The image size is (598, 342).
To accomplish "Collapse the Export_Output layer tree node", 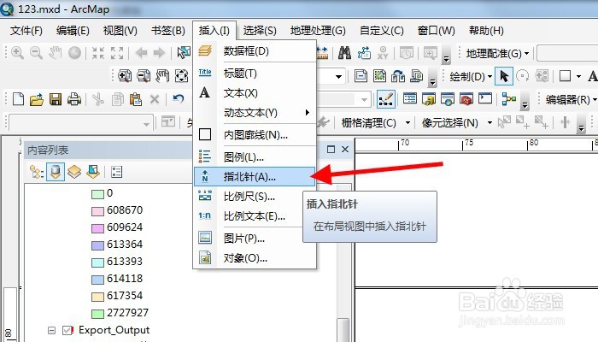I will click(x=52, y=330).
